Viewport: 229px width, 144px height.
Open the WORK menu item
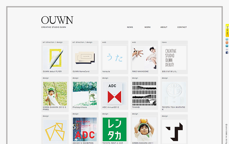[x=147, y=27]
